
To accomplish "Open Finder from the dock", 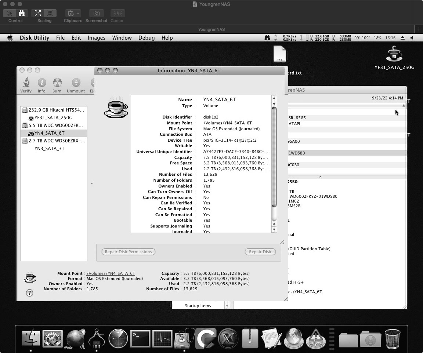I will [31, 338].
